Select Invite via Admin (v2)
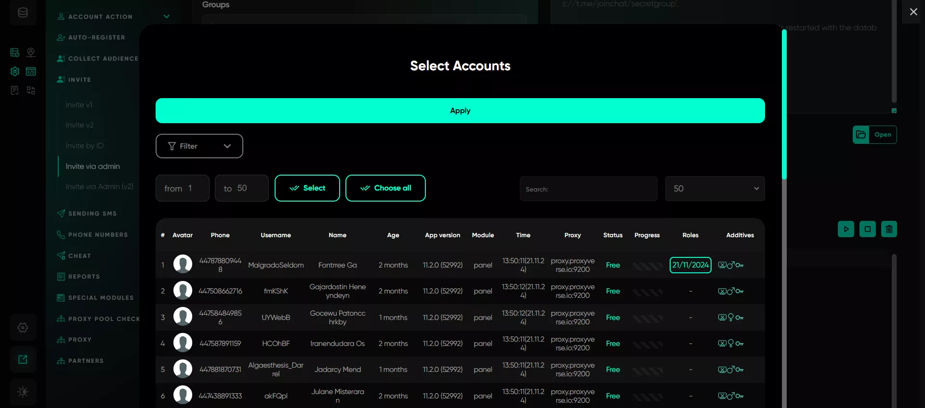925x408 pixels. click(x=100, y=187)
